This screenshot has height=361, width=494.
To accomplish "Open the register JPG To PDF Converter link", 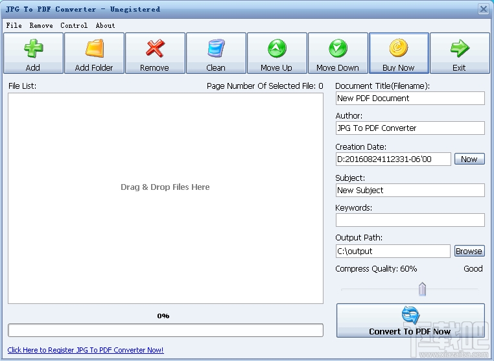I will (86, 350).
